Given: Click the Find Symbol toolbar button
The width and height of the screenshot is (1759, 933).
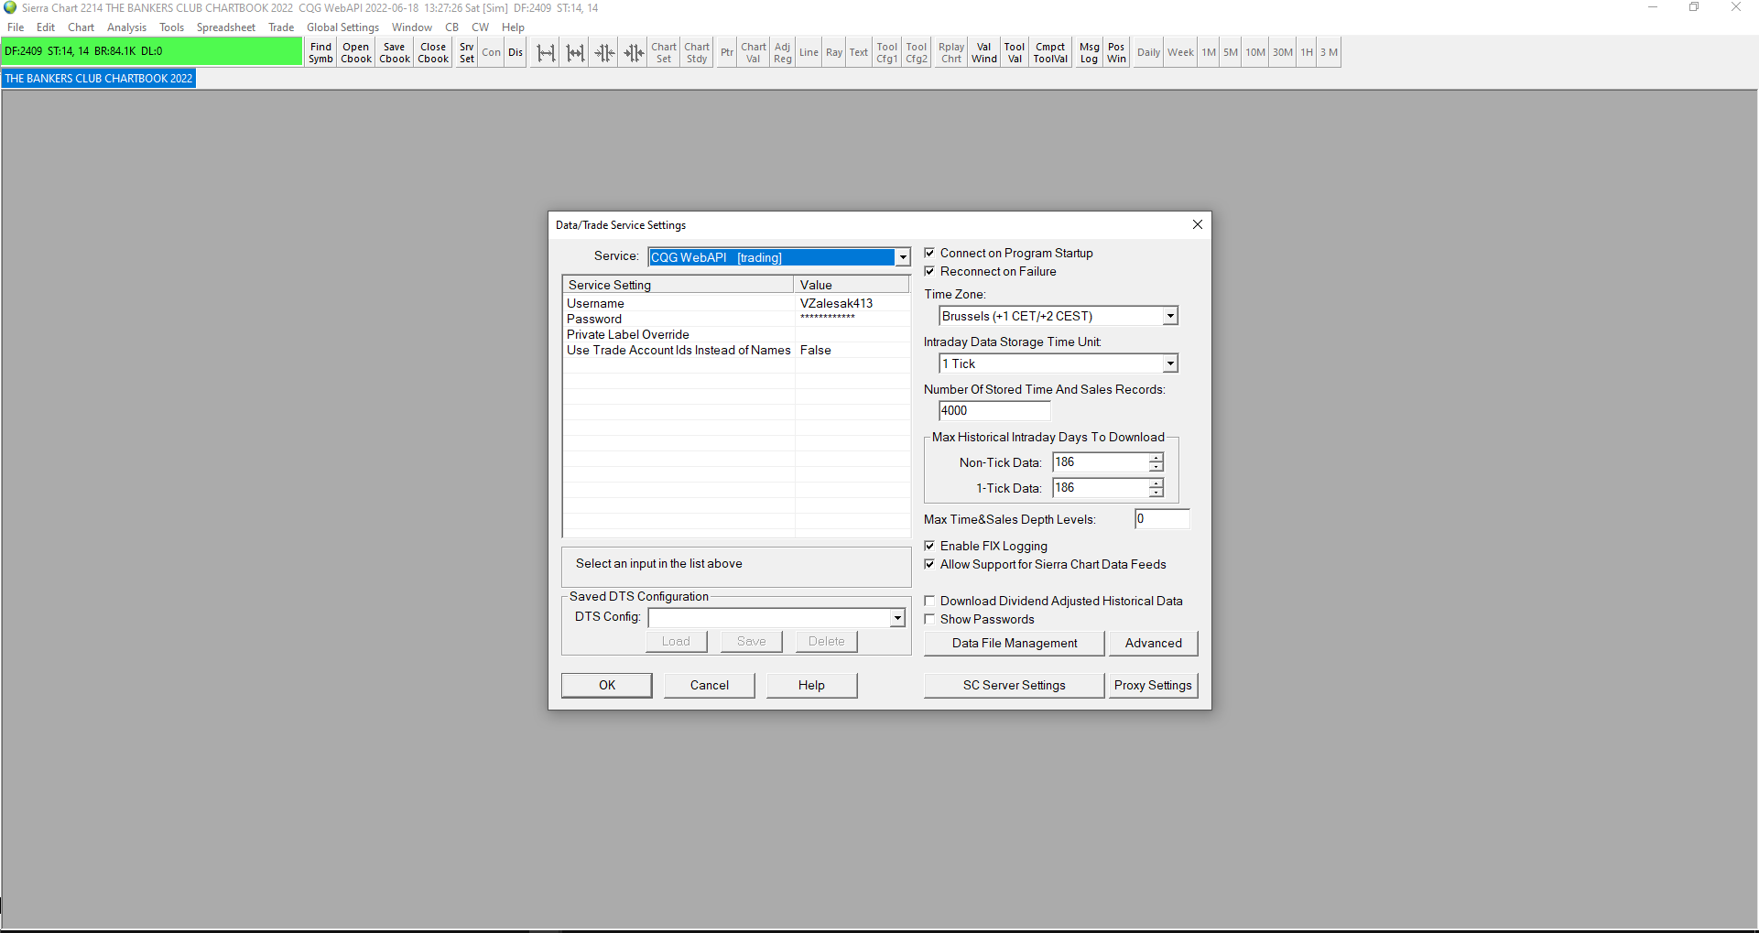Looking at the screenshot, I should (320, 53).
